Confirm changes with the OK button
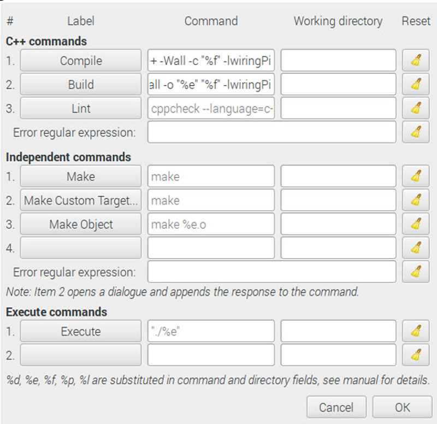The image size is (437, 424). point(402,407)
